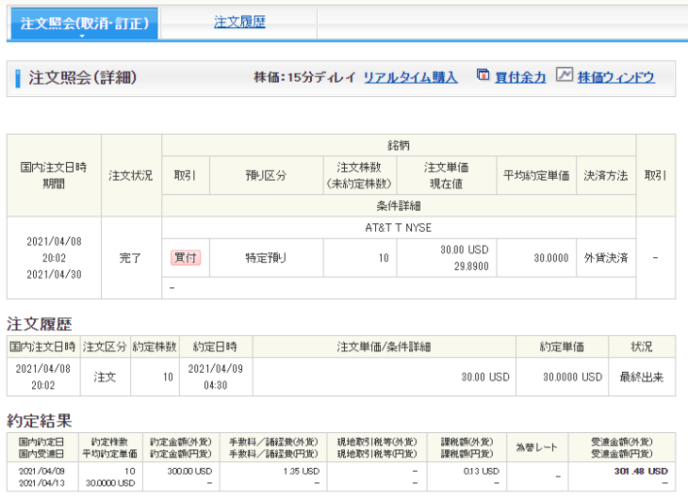This screenshot has width=688, height=499.
Task: Click the 株価ウィンドウ chart icon
Action: pyautogui.click(x=564, y=76)
